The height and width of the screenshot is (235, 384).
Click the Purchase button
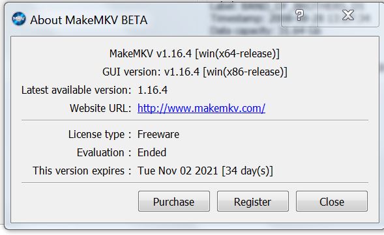[174, 201]
